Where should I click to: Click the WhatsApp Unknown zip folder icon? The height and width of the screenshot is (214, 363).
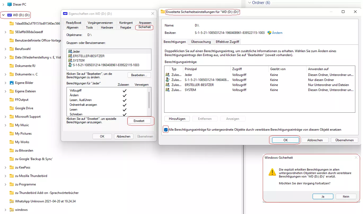pos(11,201)
